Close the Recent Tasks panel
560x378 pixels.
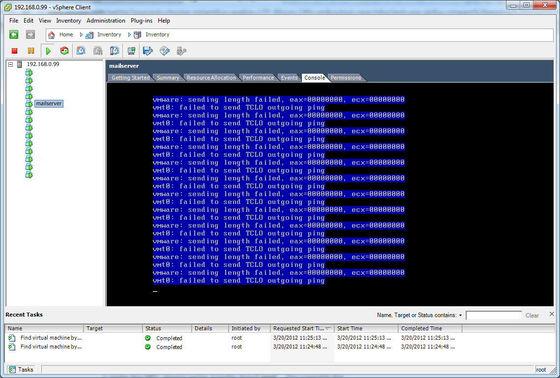(x=552, y=314)
